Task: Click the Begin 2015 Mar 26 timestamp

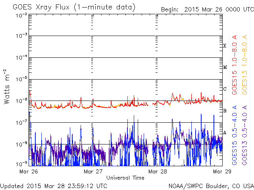Action: [206, 9]
